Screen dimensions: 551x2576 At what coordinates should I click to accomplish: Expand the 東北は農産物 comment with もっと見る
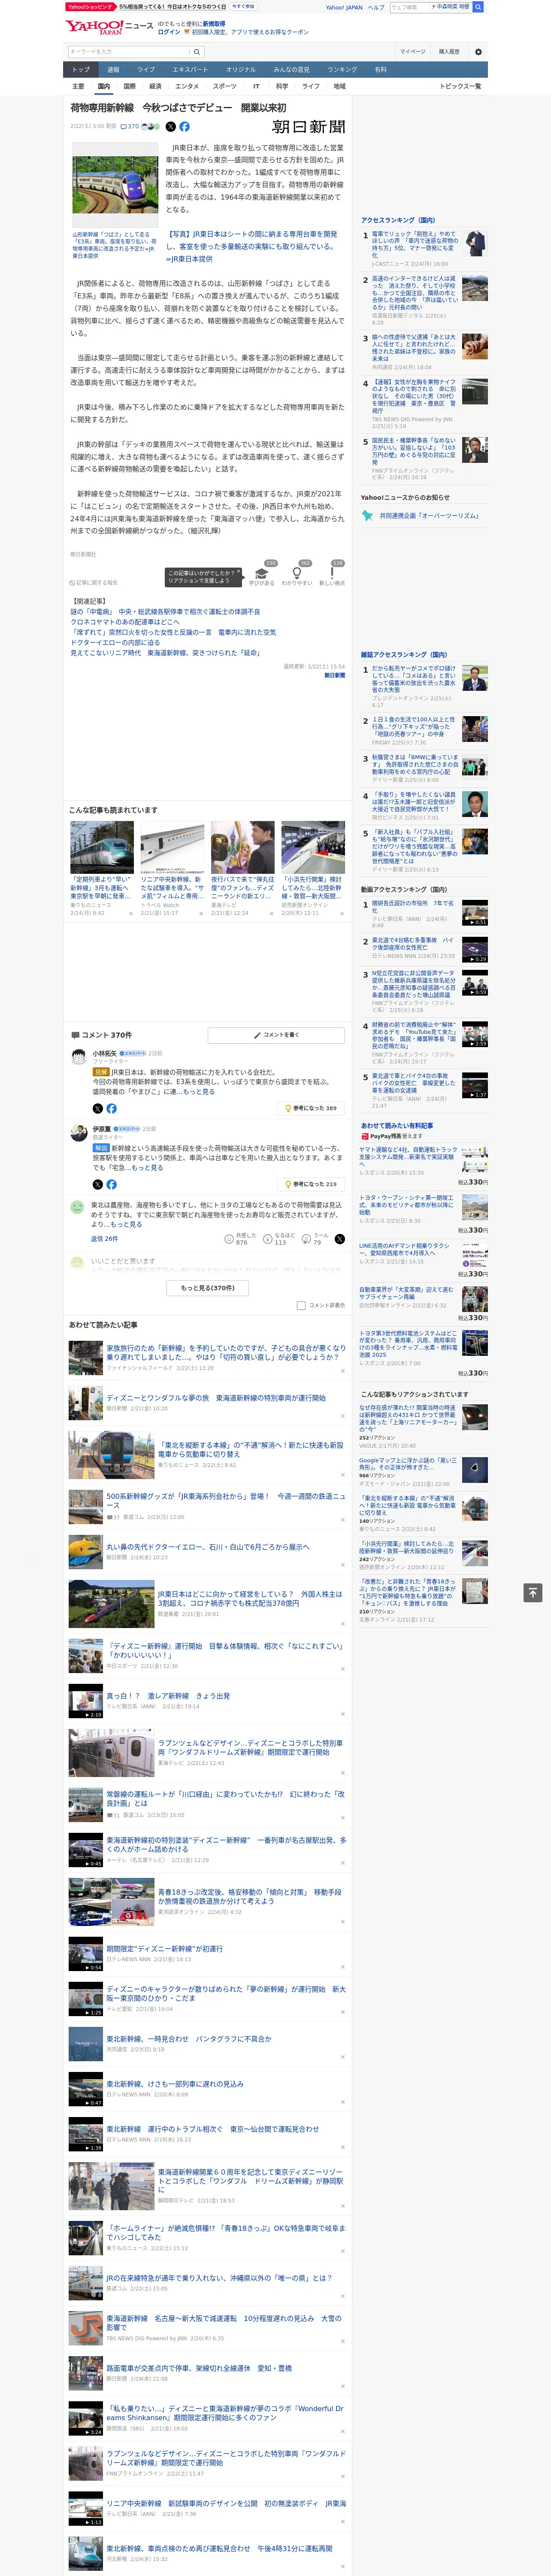126,1224
